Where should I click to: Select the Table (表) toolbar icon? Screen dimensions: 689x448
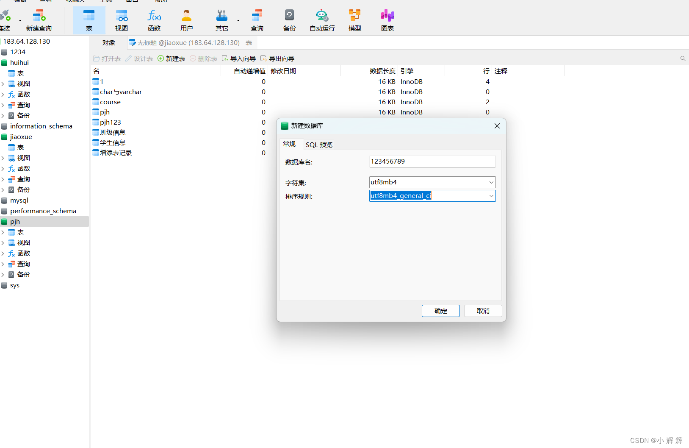(89, 20)
